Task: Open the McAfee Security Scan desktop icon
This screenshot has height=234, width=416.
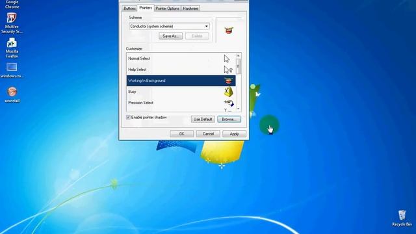Action: (12, 23)
